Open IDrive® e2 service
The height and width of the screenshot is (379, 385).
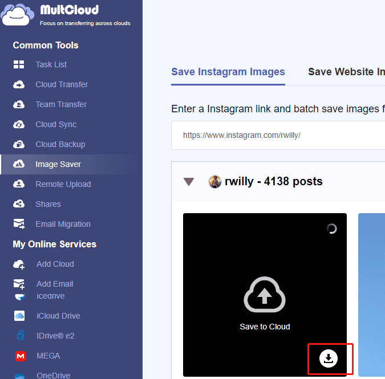coord(55,336)
